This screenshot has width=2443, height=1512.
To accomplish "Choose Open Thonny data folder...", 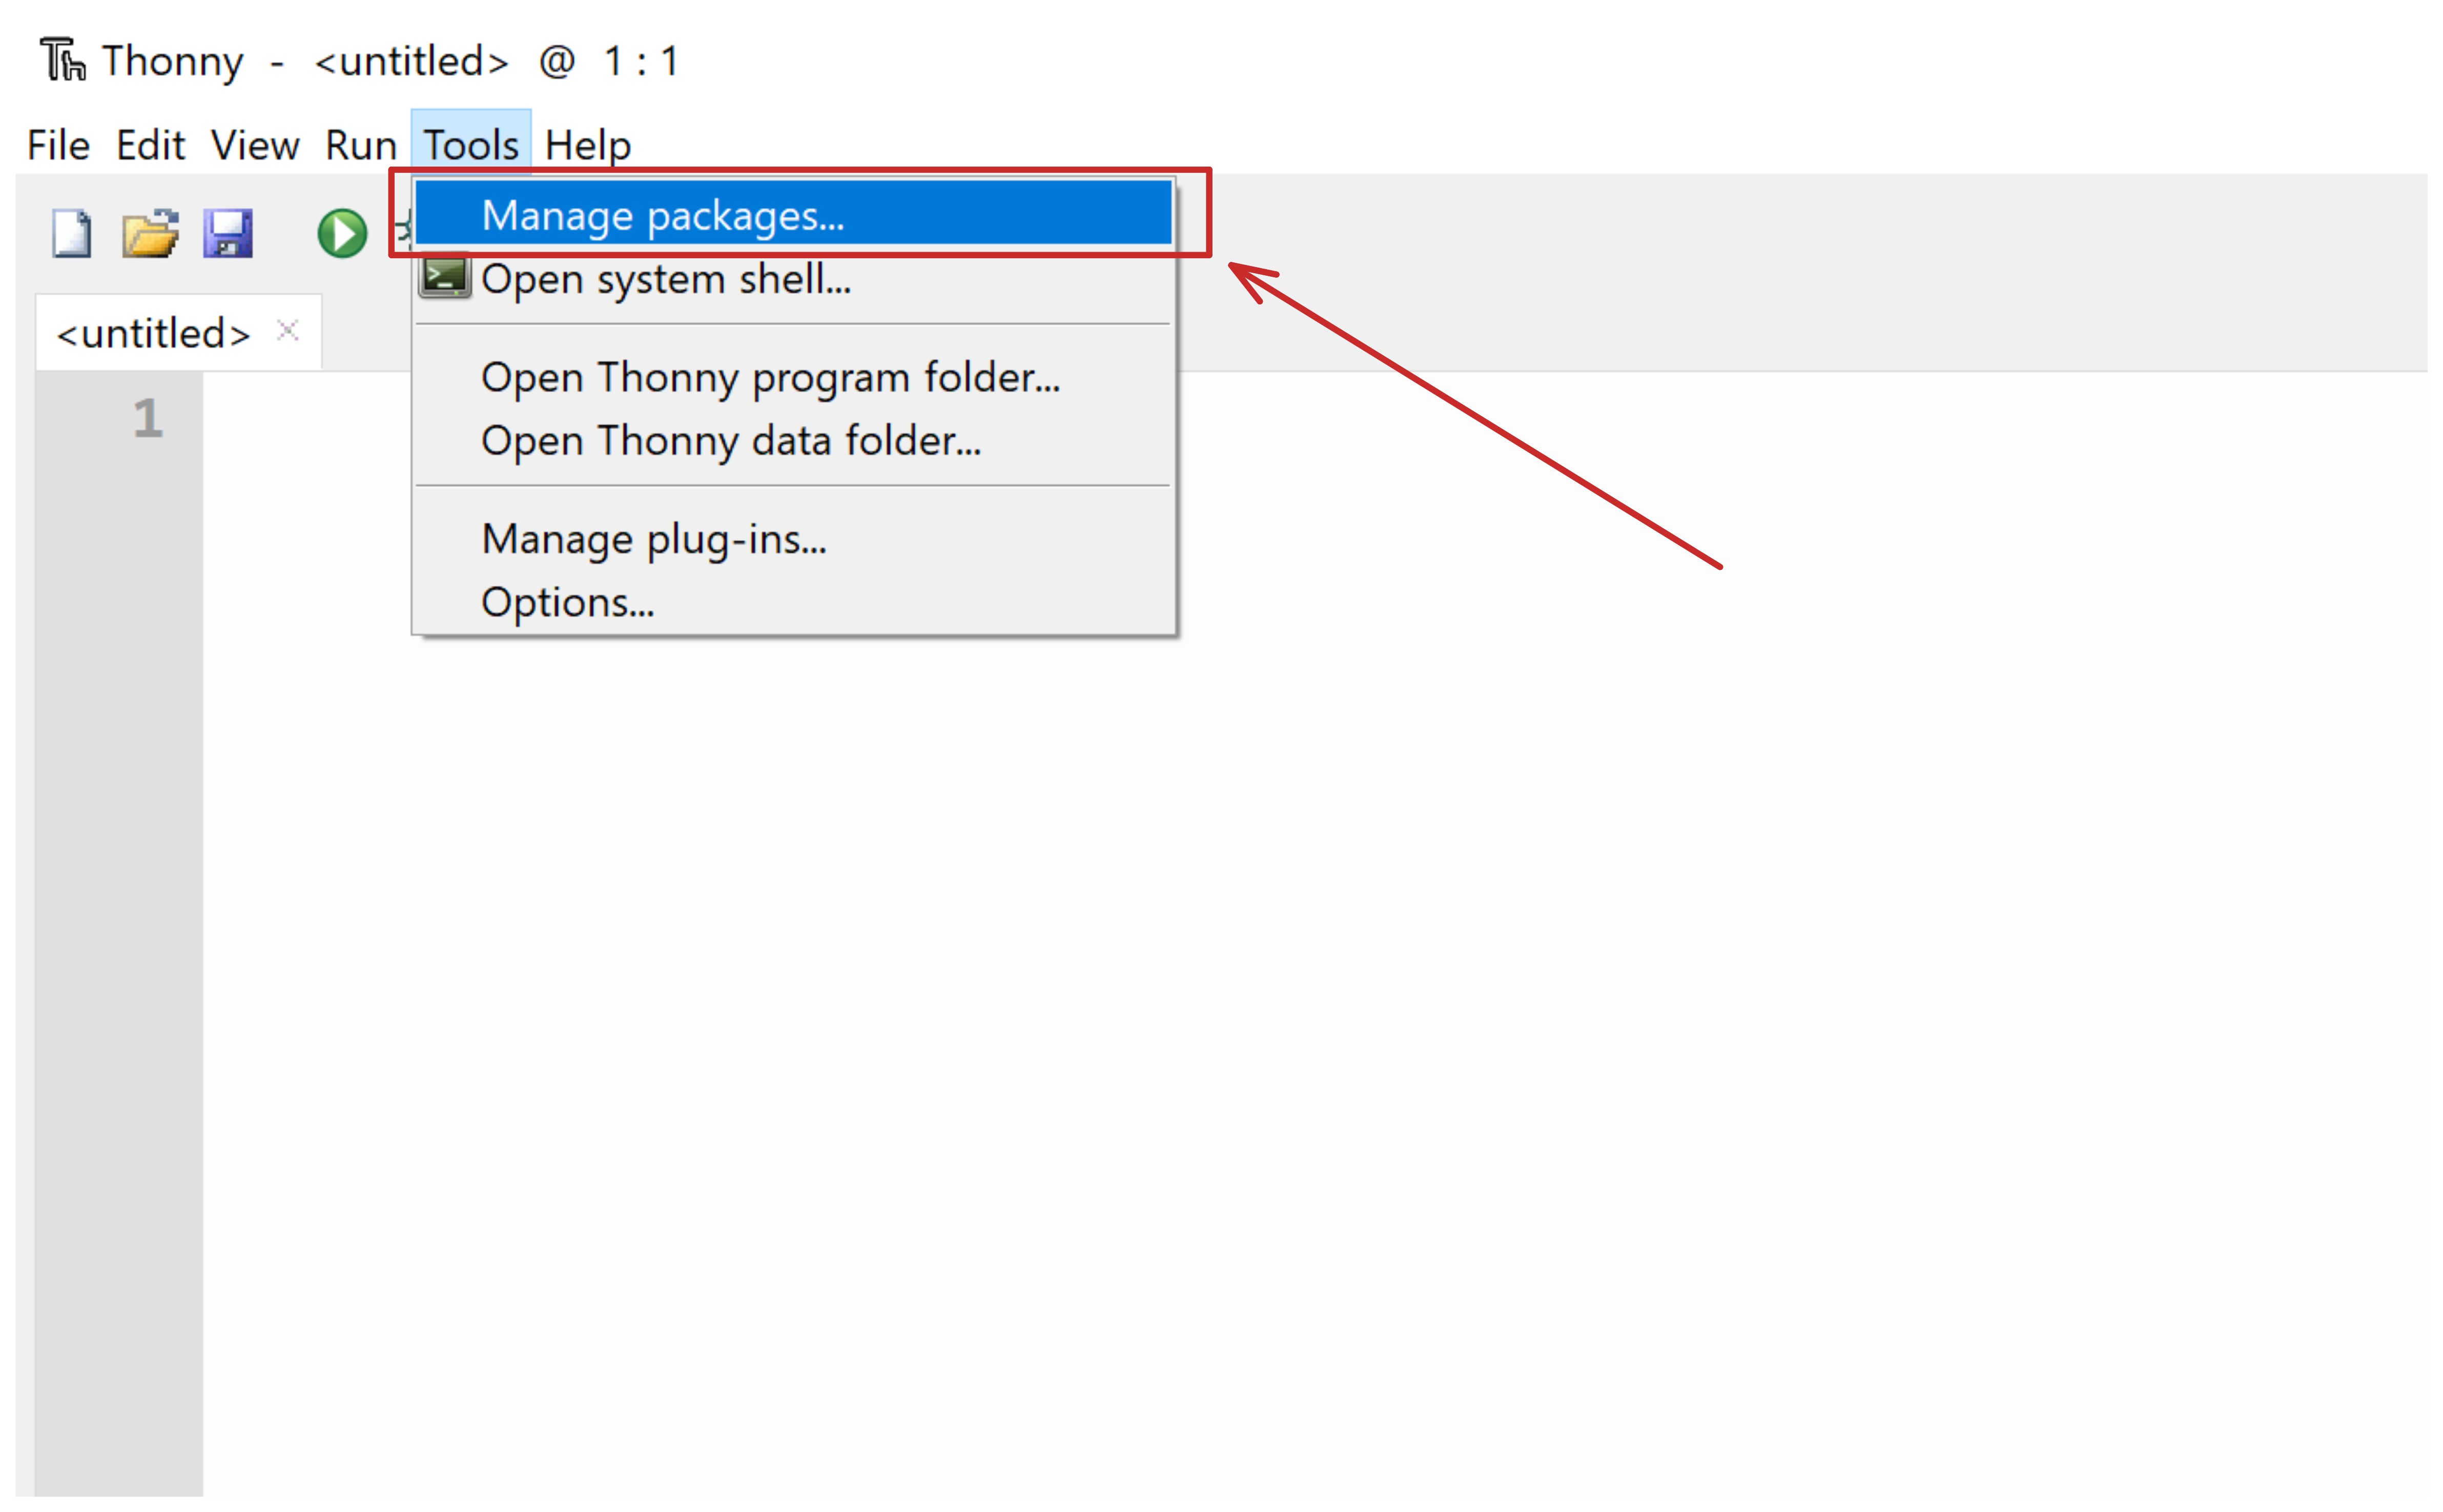I will click(794, 440).
